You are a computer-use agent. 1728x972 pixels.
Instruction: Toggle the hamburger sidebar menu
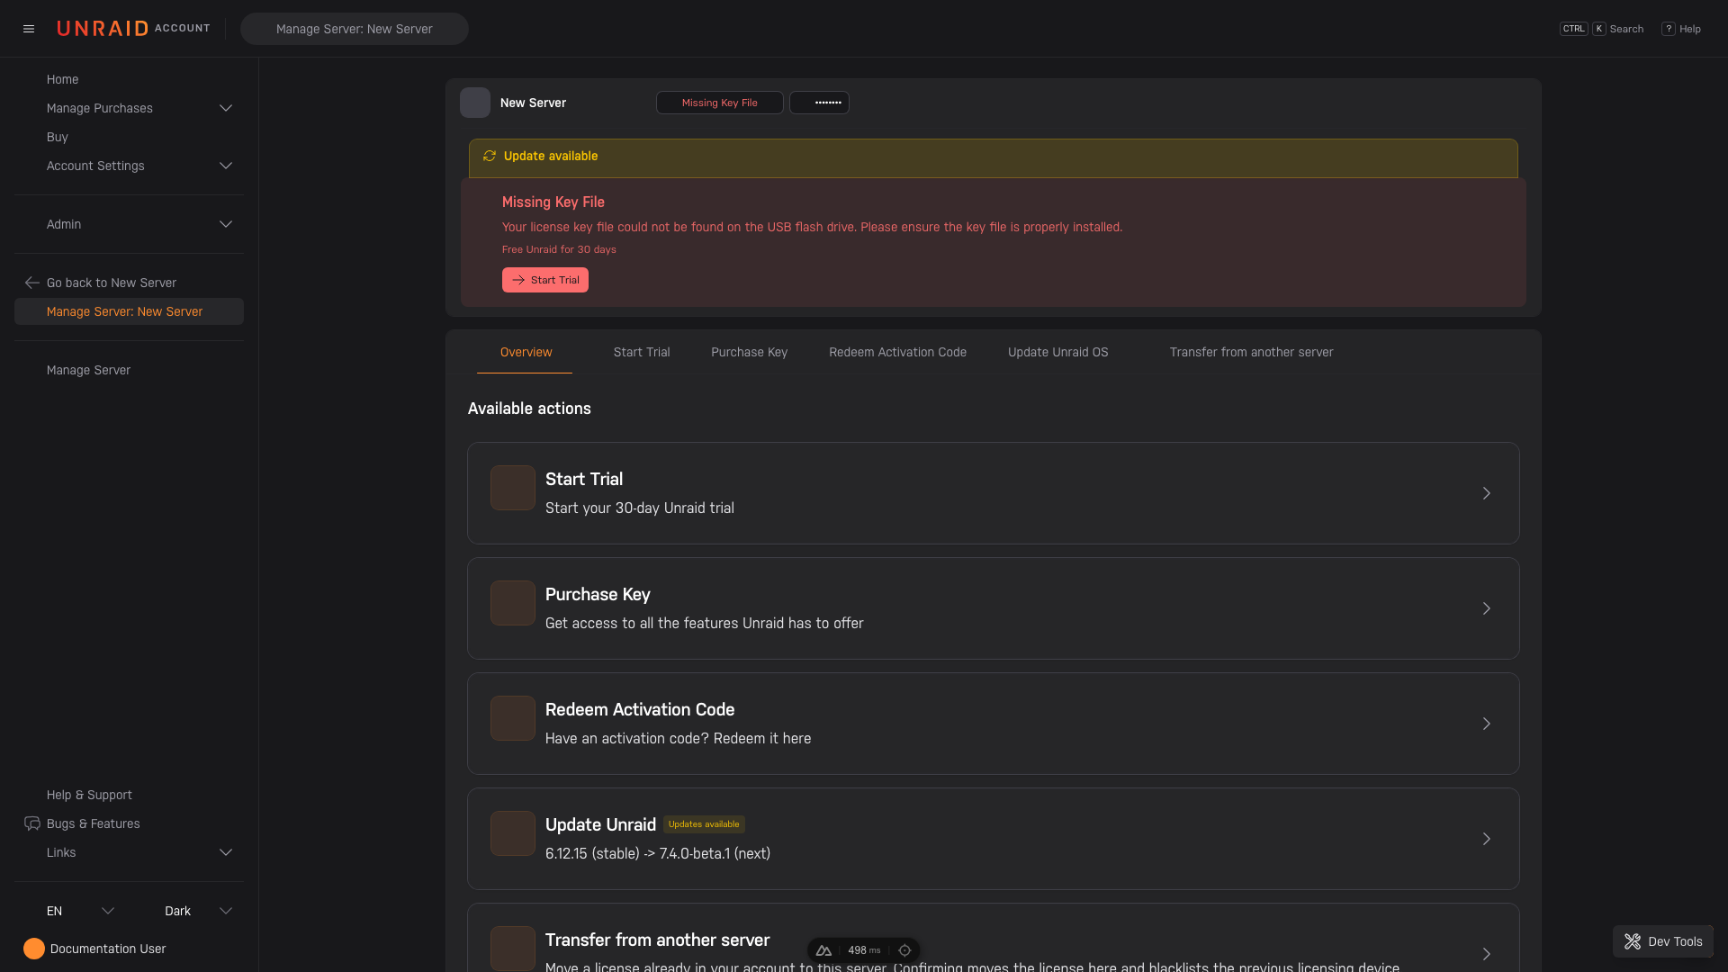click(x=29, y=29)
